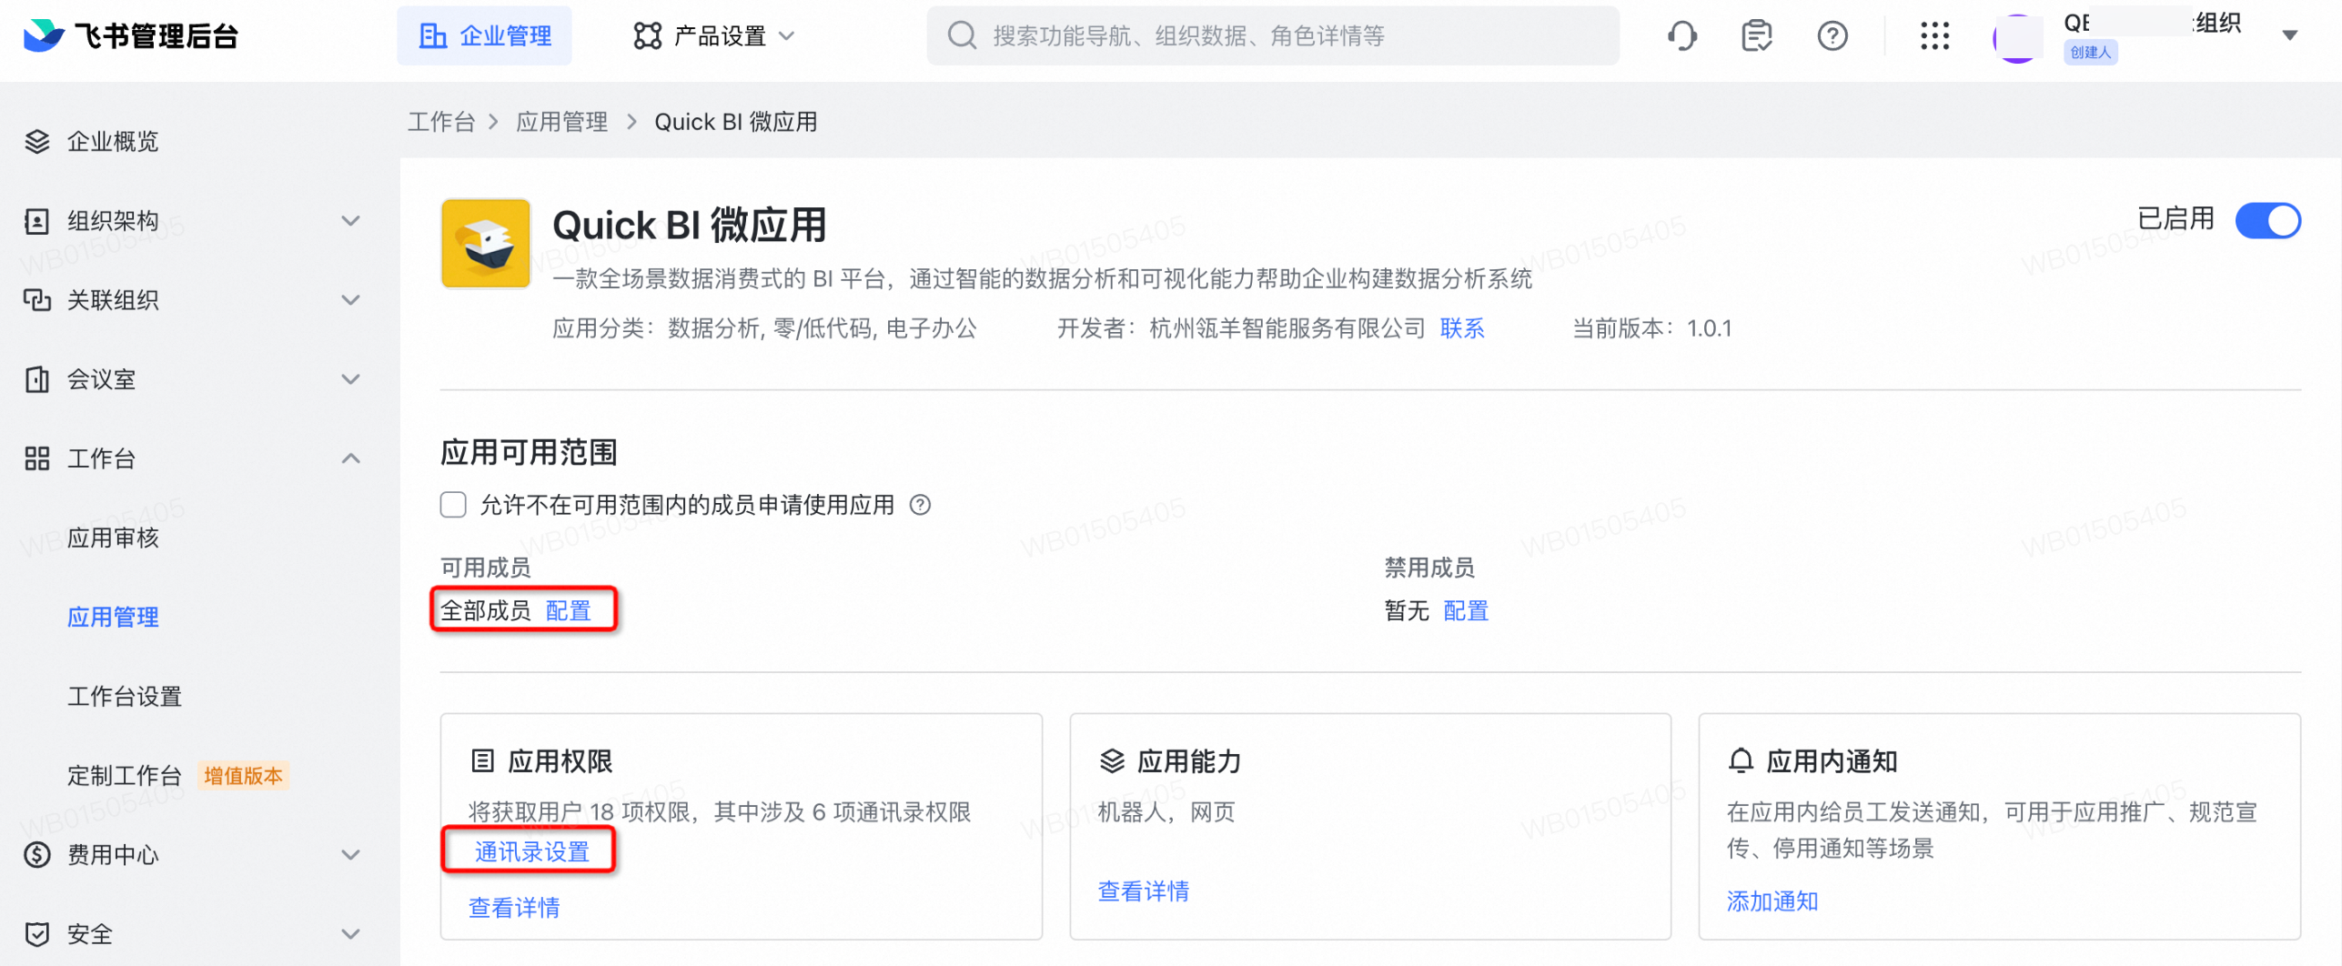Click the 会议室 sidebar icon
This screenshot has height=966, width=2342.
pyautogui.click(x=37, y=379)
